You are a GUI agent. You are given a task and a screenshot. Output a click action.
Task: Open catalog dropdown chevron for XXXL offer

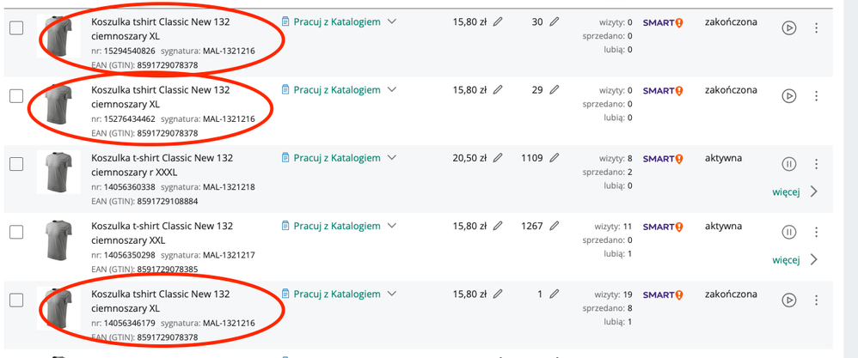click(391, 158)
